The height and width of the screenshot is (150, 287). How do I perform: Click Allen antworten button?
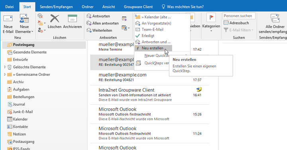(x=102, y=23)
